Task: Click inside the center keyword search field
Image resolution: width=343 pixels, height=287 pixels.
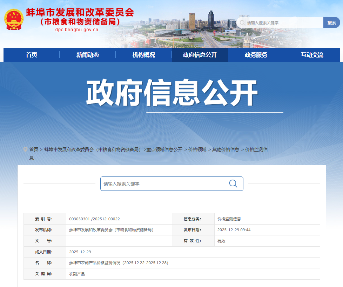Action: [158, 183]
